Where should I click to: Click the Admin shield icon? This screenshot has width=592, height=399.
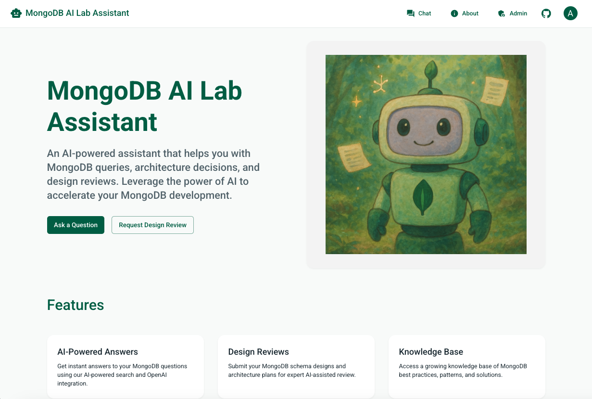pos(501,13)
